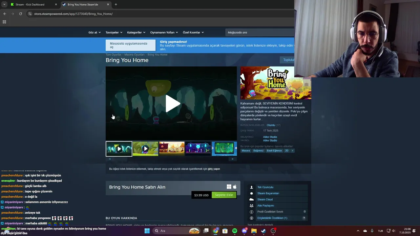Image resolution: width=420 pixels, height=236 pixels.
Task: Click the Bring You Home header artwork
Action: (x=276, y=83)
